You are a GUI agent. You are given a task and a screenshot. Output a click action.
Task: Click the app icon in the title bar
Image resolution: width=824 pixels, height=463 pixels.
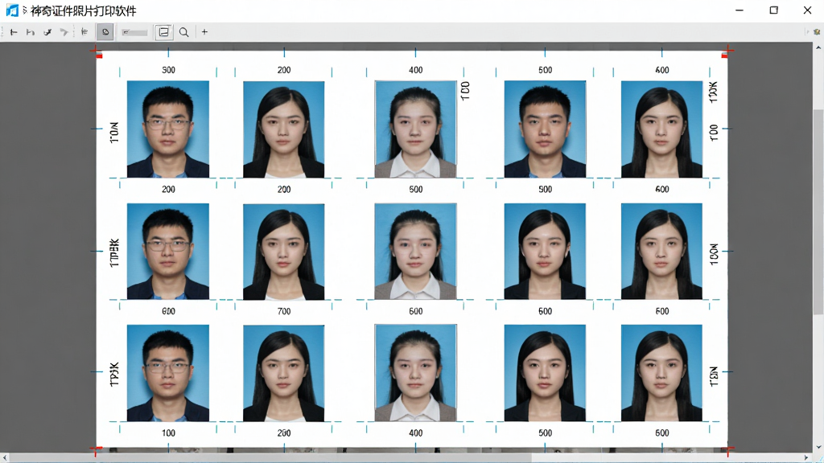(11, 10)
